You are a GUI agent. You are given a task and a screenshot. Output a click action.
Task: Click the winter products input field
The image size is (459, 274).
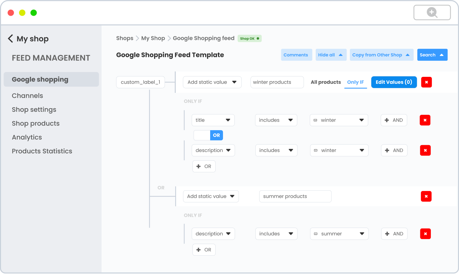pos(277,82)
